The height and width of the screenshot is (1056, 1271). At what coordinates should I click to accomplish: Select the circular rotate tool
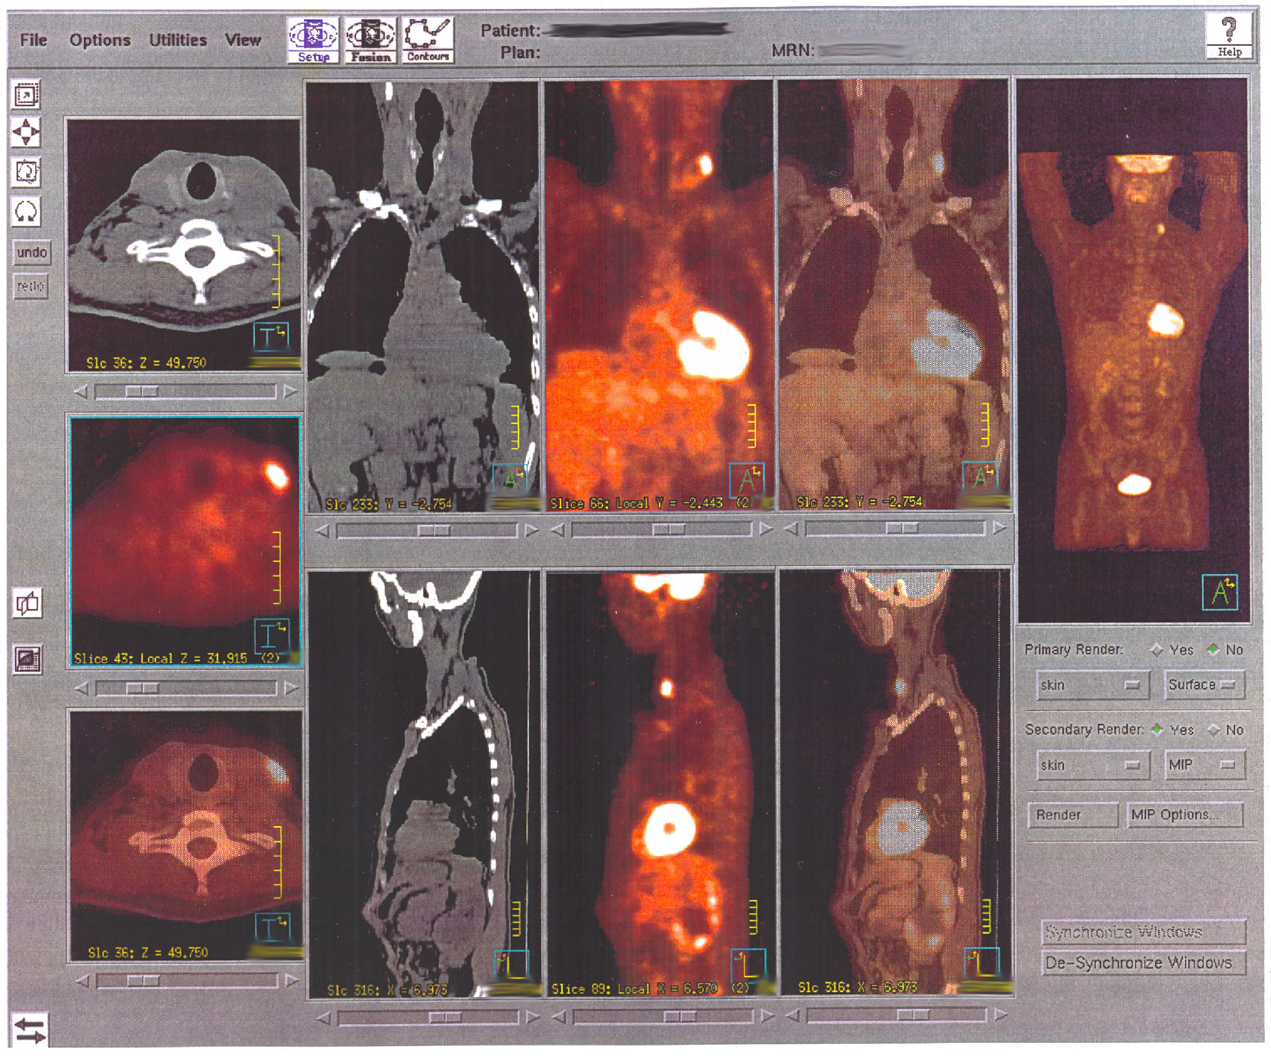coord(26,211)
